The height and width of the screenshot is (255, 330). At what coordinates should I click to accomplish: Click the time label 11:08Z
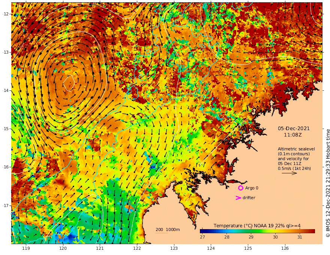(x=293, y=135)
